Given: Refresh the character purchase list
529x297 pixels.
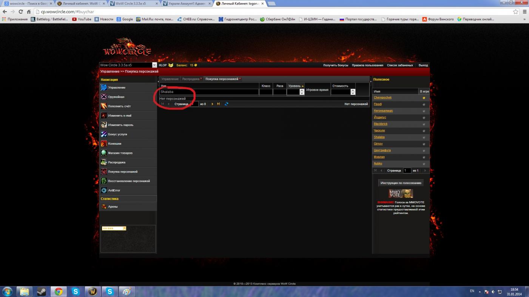Looking at the screenshot, I should click(x=227, y=104).
